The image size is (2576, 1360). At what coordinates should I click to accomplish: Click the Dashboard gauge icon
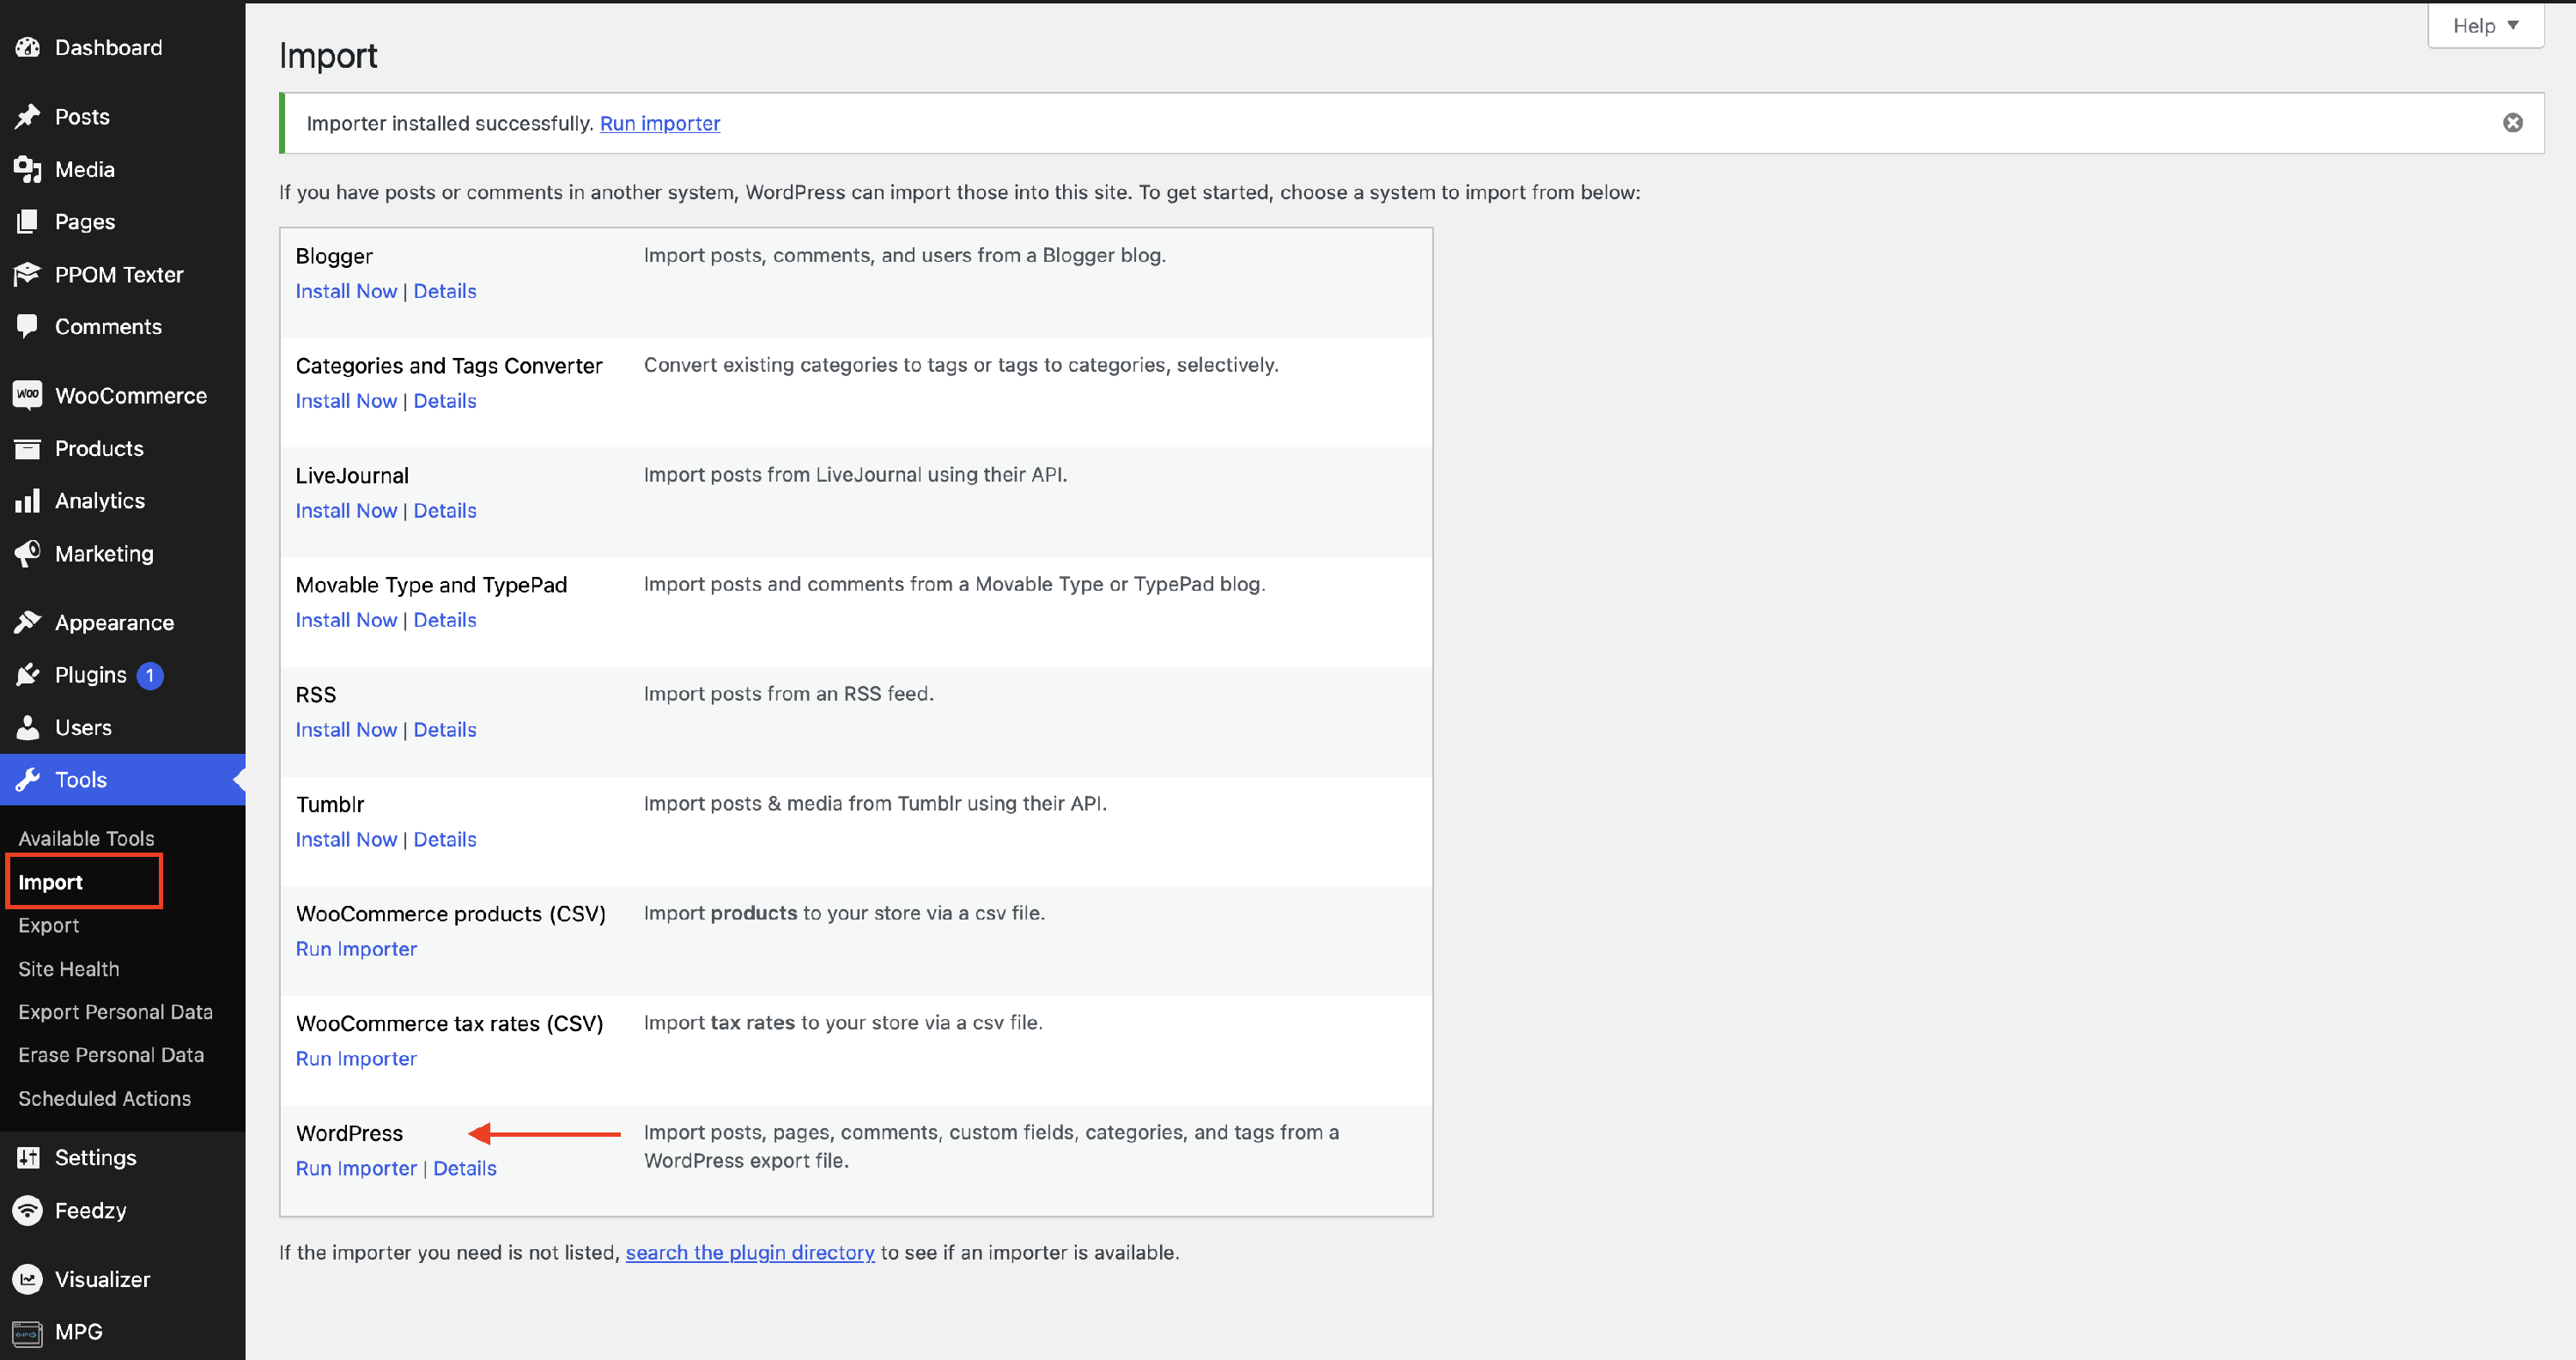28,47
